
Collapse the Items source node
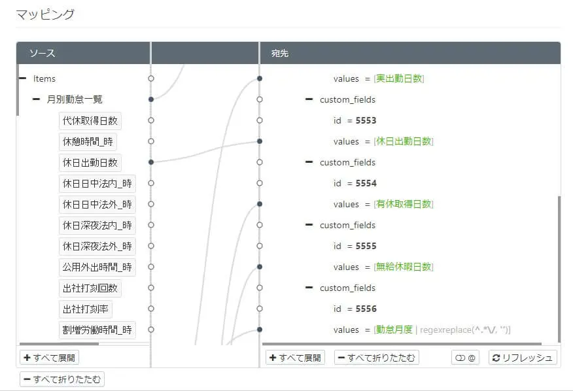[x=23, y=78]
